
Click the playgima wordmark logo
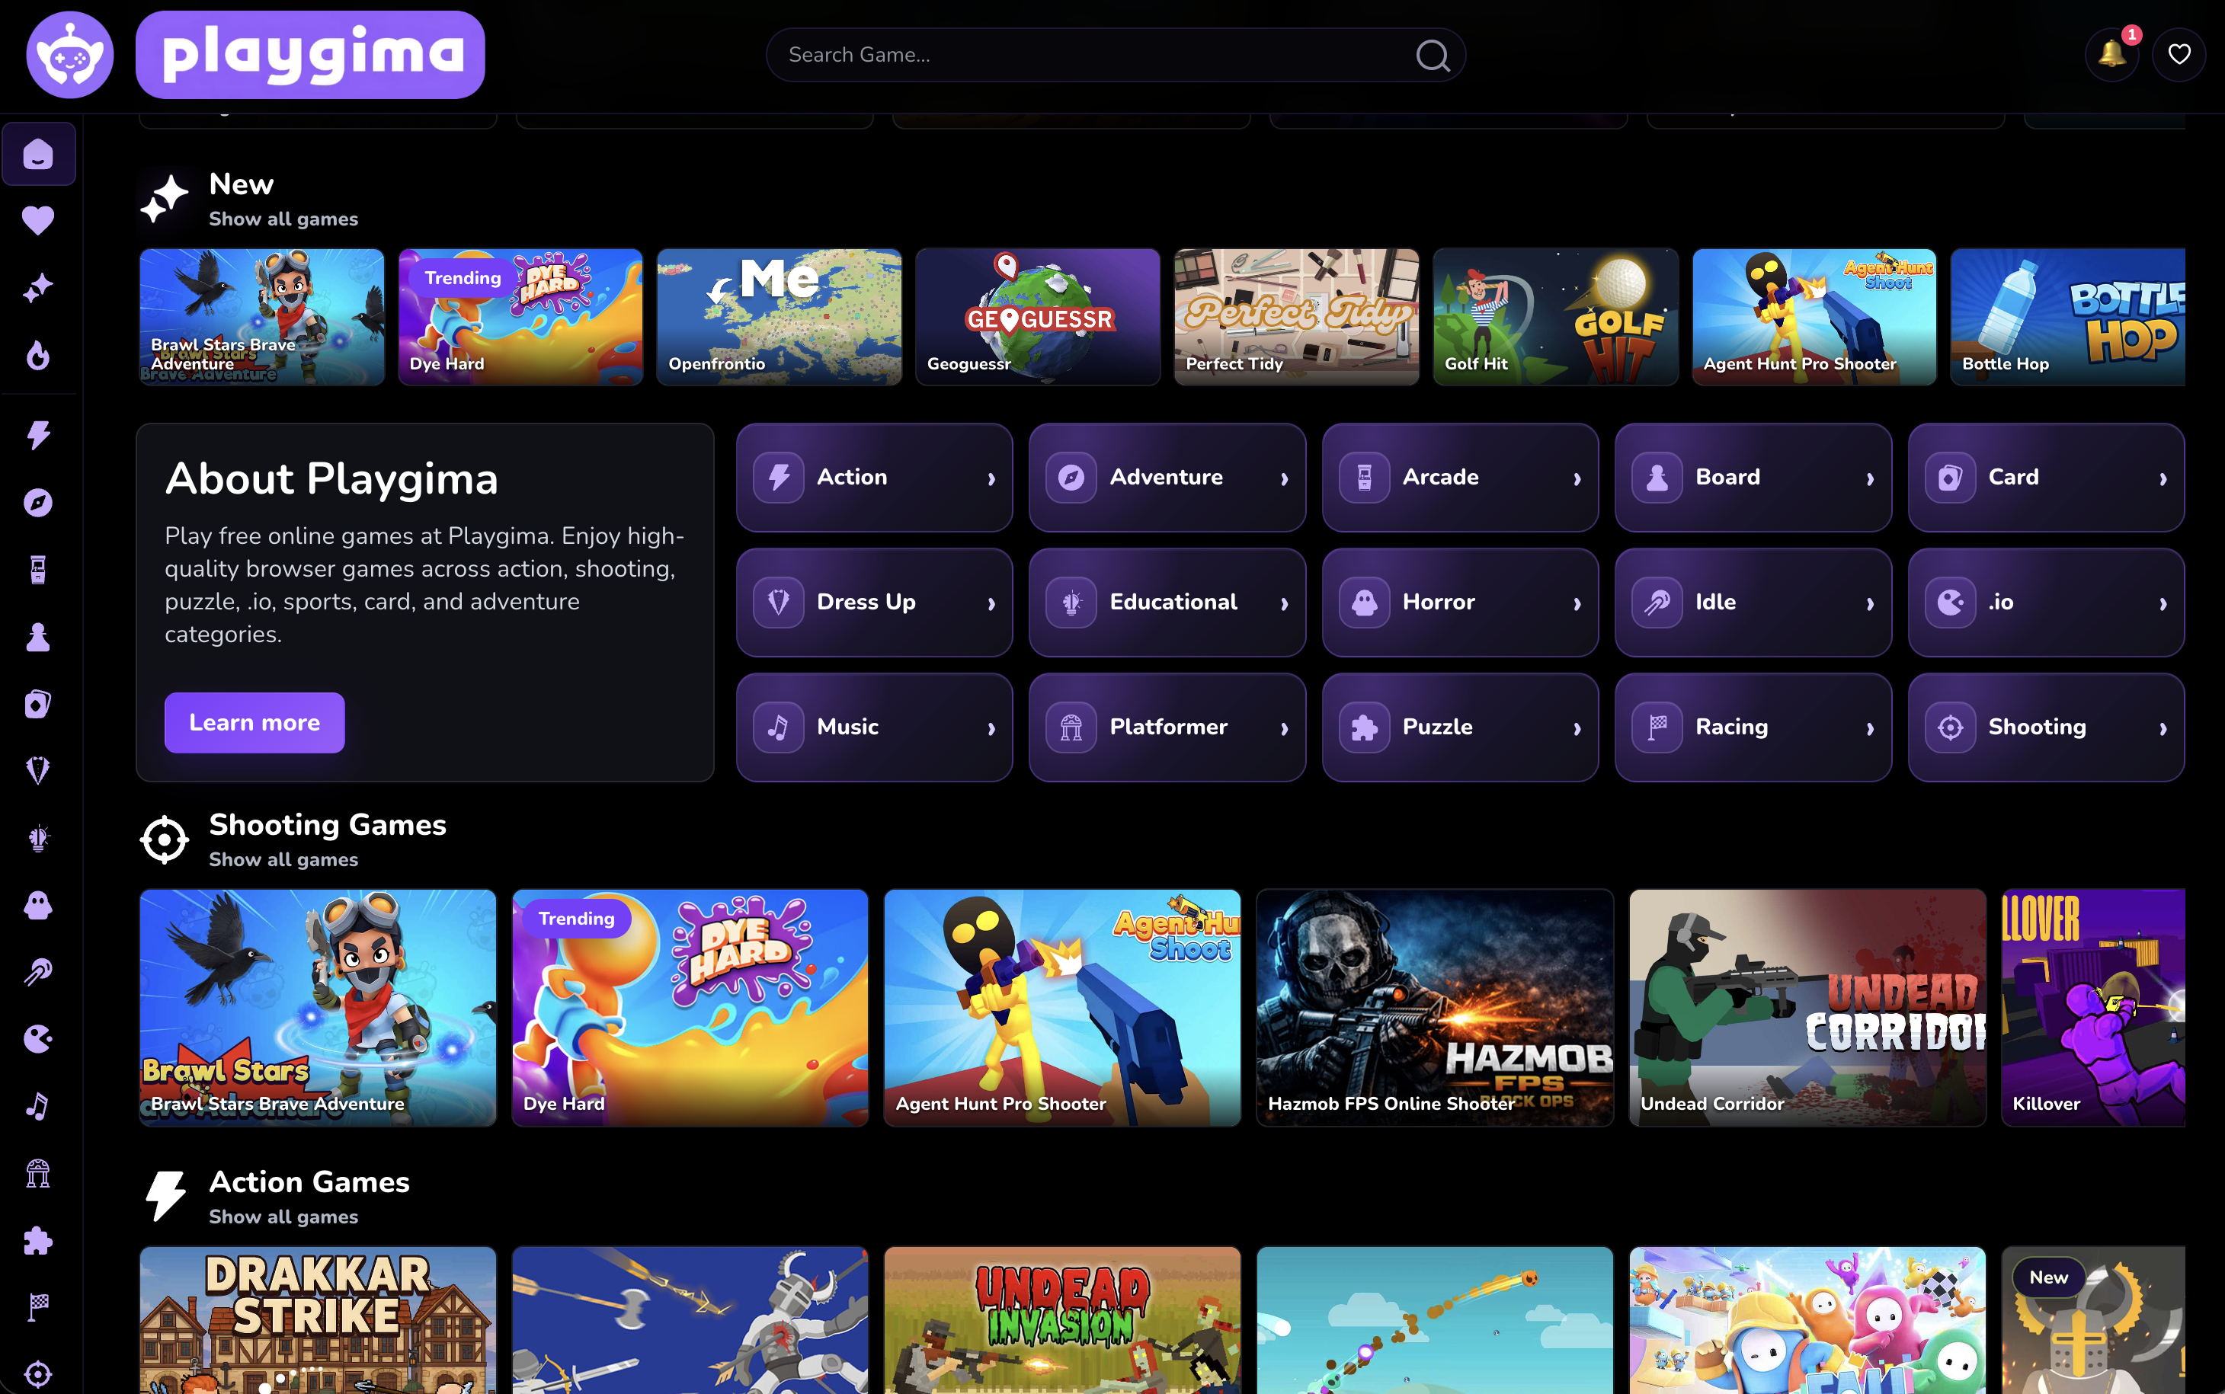tap(310, 54)
